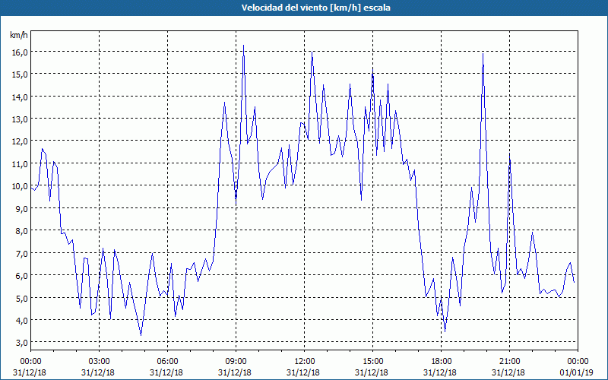Click the 'km/h' unit label

point(19,35)
